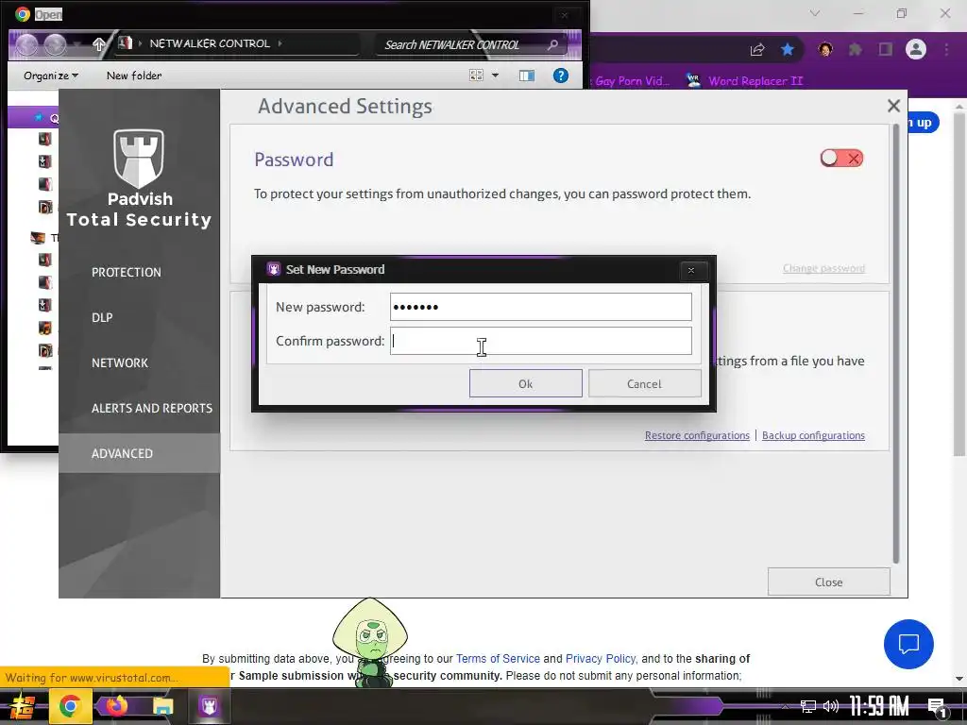Focus the Confirm password field
This screenshot has height=725, width=967.
541,341
